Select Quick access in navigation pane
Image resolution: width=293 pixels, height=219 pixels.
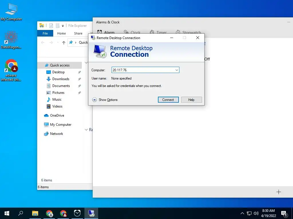pos(60,65)
